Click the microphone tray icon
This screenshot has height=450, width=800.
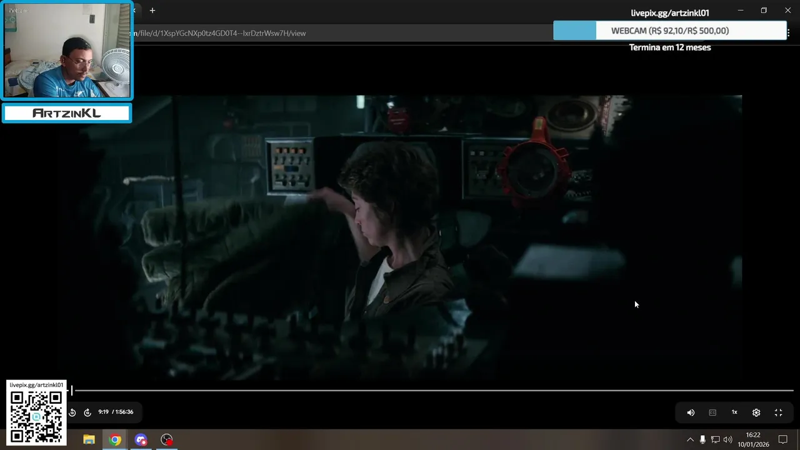[x=702, y=439]
